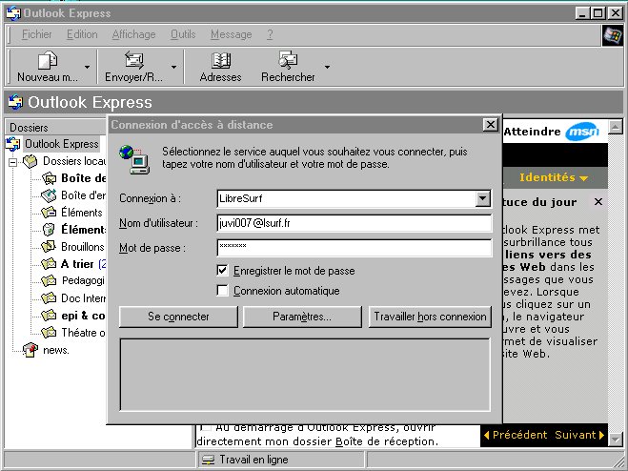Click the Envoyer/Recevoir toolbar icon

point(133,60)
